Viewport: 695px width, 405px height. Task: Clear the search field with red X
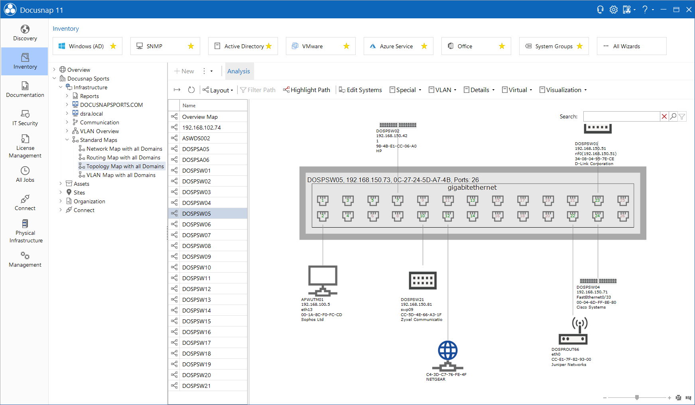pyautogui.click(x=664, y=116)
